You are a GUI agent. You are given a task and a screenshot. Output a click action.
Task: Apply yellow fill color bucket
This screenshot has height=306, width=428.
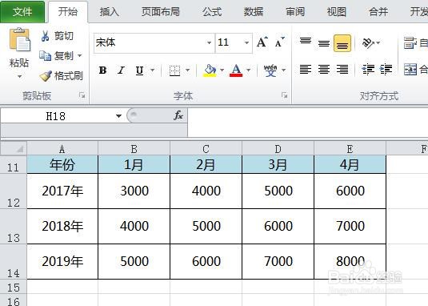[x=210, y=70]
